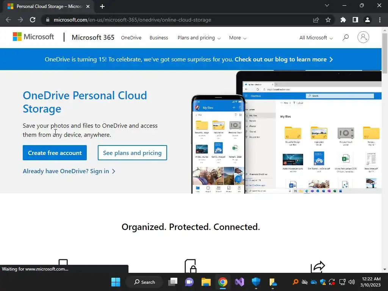Viewport: 388px width, 291px height.
Task: Click the Microsoft logo
Action: tap(33, 37)
